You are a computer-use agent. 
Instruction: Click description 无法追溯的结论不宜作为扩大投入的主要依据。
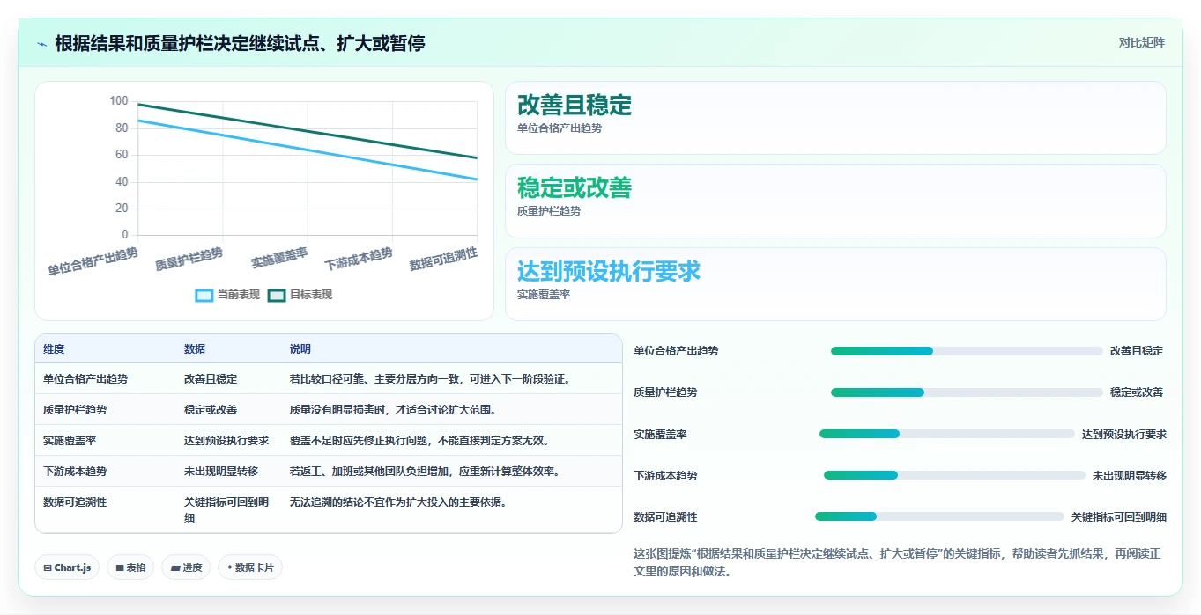[400, 502]
